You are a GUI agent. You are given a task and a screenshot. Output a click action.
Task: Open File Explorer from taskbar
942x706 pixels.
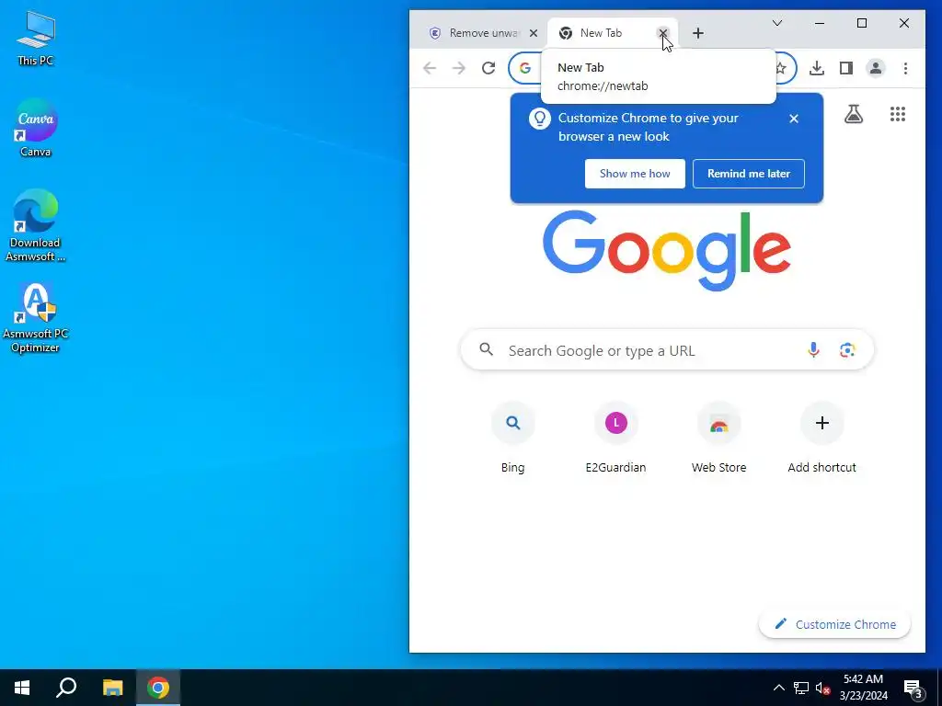click(112, 688)
